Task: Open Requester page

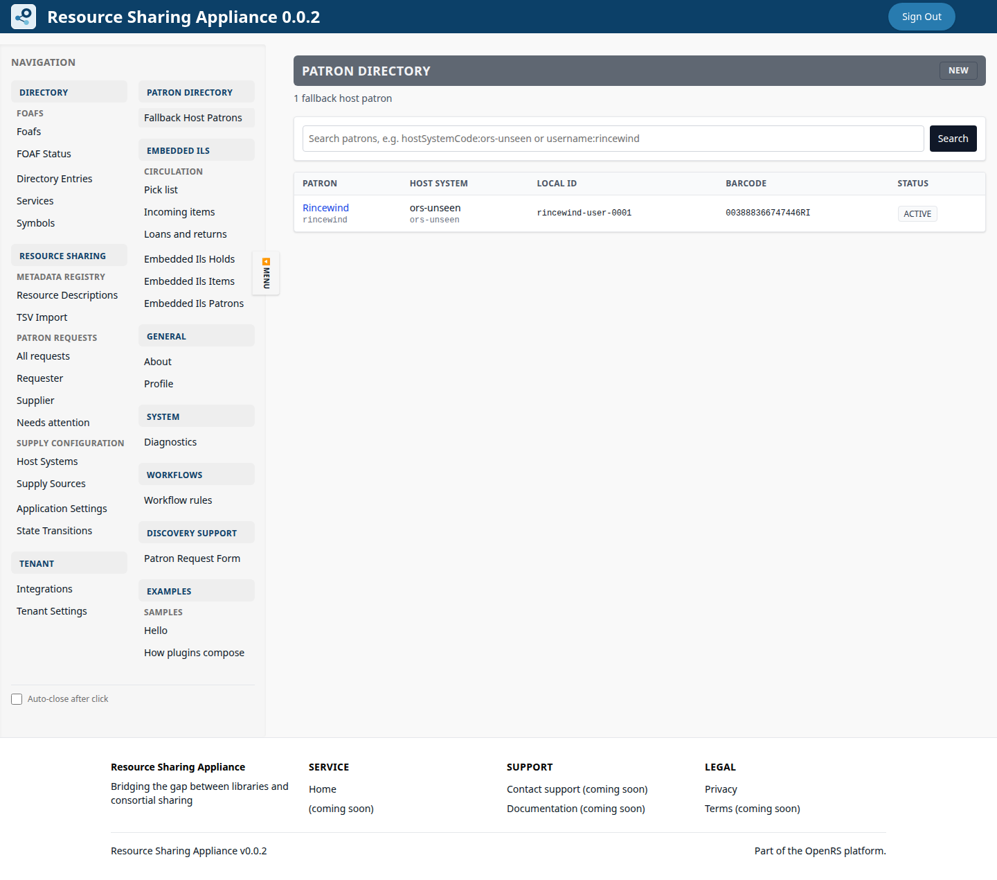Action: [x=40, y=378]
